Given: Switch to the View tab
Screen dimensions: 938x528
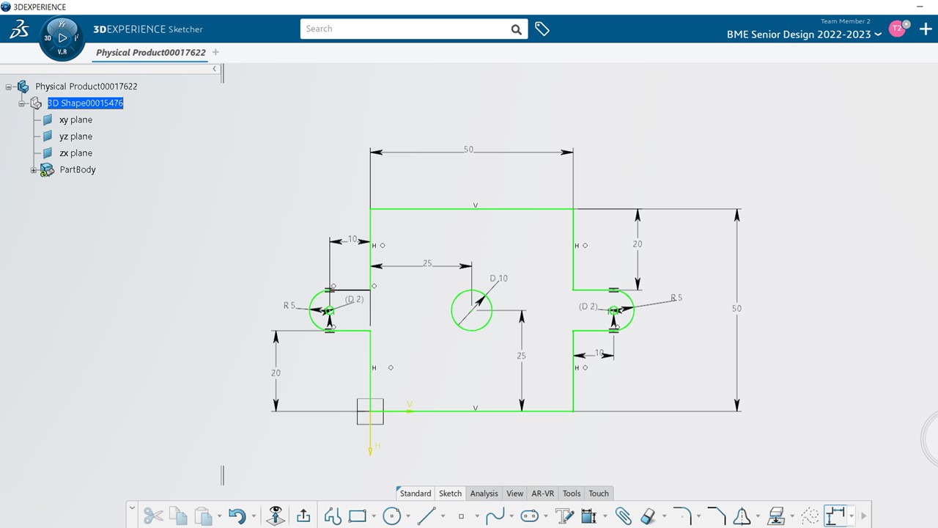Looking at the screenshot, I should tap(514, 493).
